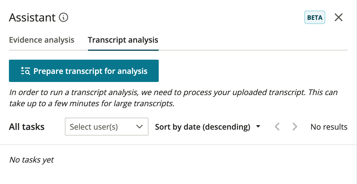This screenshot has height=184, width=357.
Task: Click the info icon beside Assistant
Action: coord(63,18)
